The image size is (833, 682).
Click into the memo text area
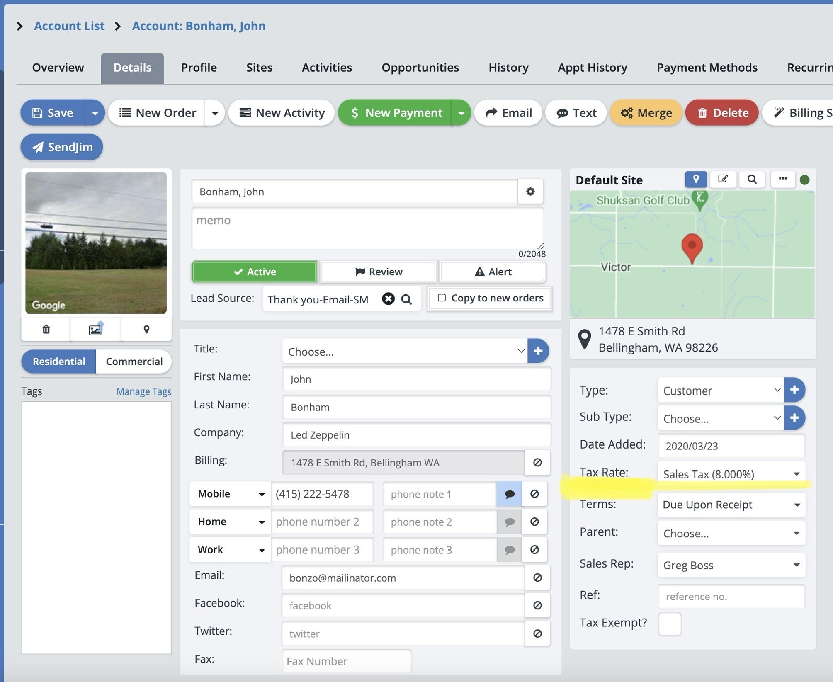[367, 228]
